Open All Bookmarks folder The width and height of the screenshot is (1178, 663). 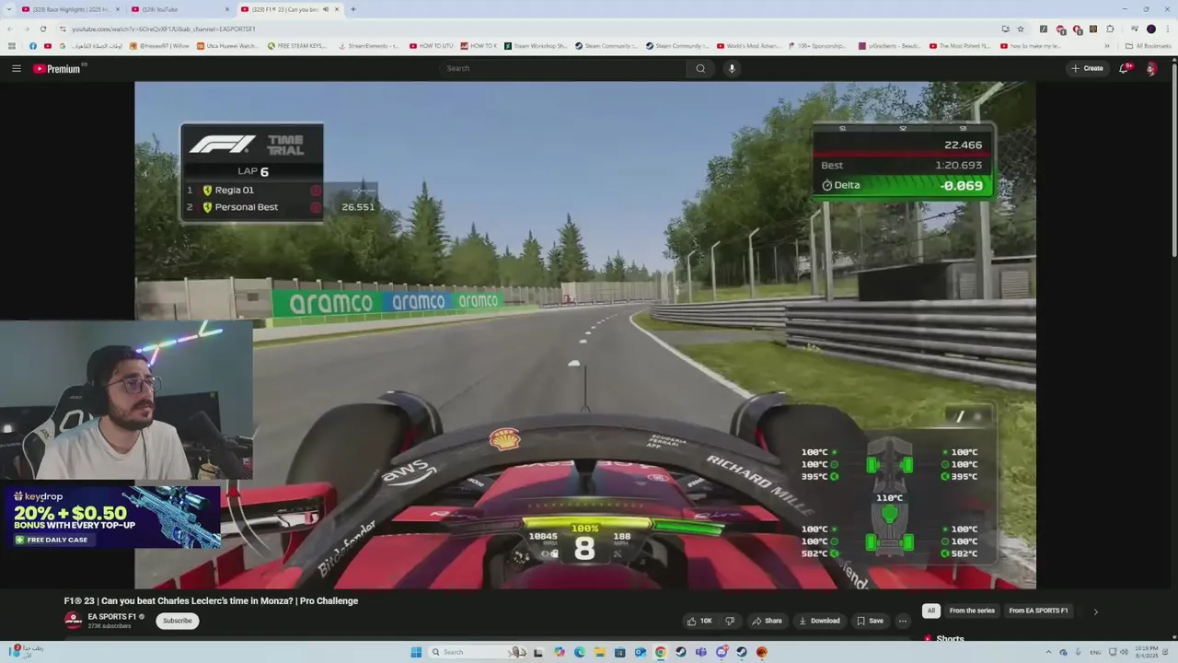[1149, 46]
